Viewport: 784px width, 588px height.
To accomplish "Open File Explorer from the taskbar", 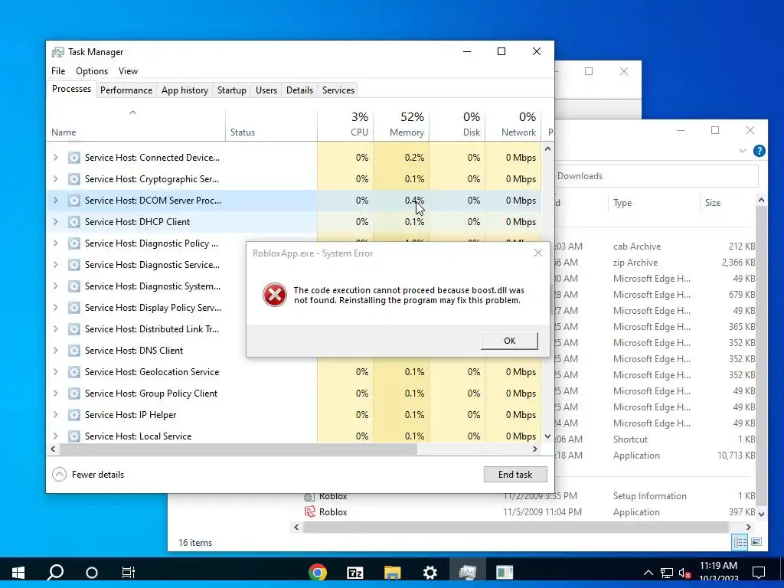I will tap(393, 572).
